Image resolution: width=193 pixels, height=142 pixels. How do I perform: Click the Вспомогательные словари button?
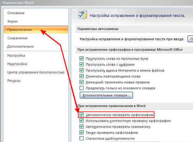[x=106, y=95]
